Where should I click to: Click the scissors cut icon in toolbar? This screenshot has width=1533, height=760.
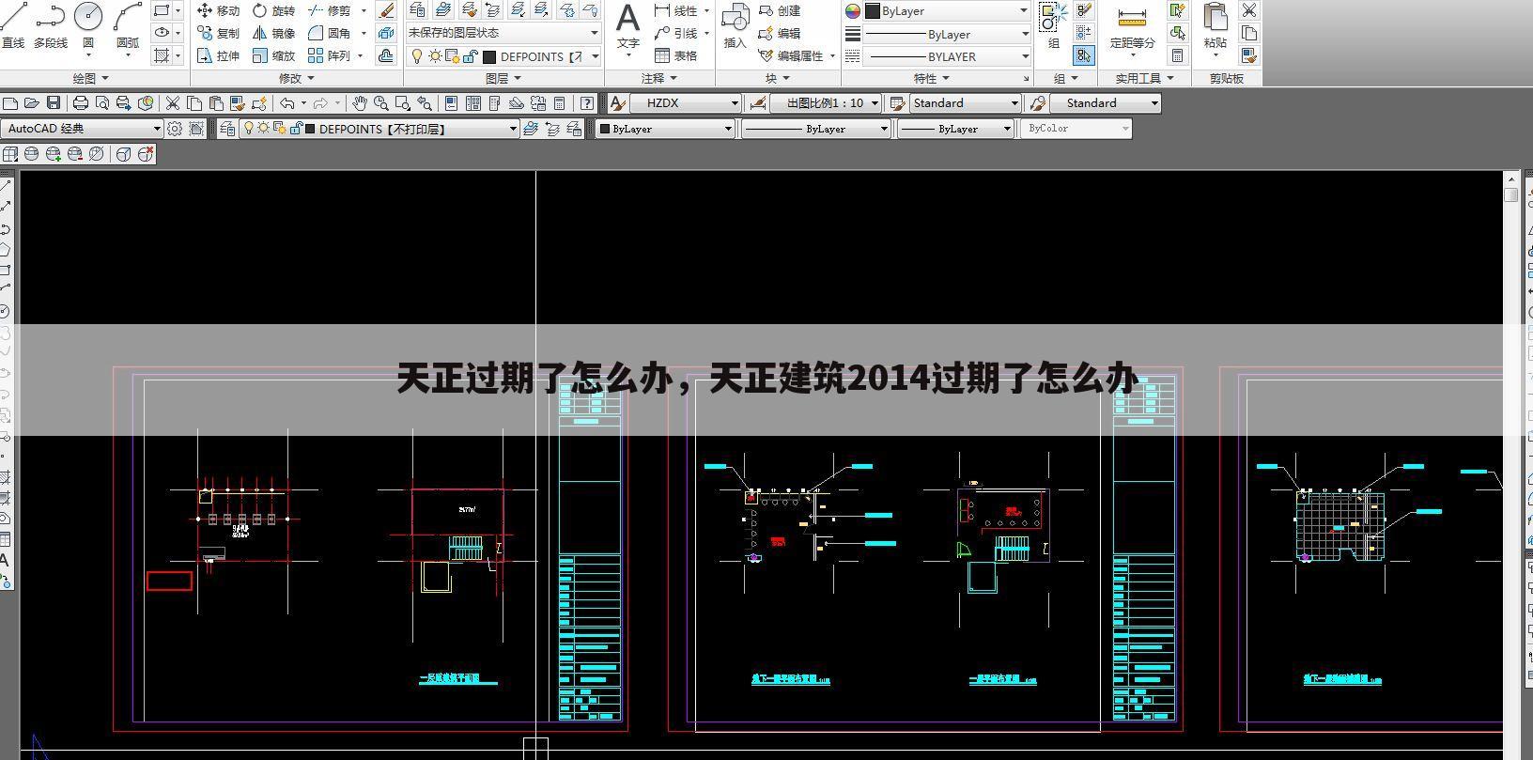(x=173, y=103)
